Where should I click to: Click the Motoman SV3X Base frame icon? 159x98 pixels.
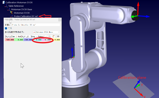click(9, 9)
